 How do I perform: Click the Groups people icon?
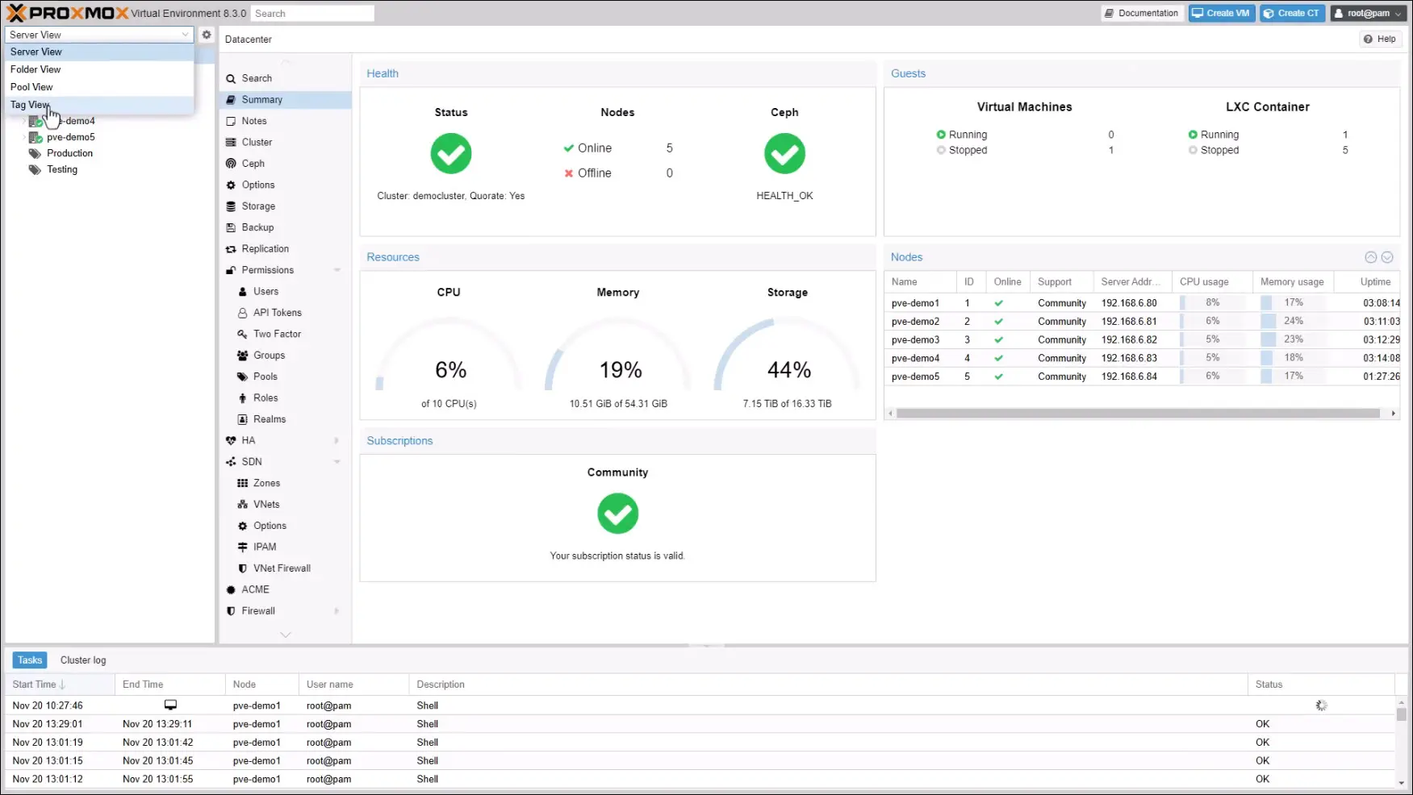242,356
